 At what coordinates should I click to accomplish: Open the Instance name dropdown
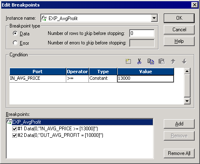click(x=154, y=18)
